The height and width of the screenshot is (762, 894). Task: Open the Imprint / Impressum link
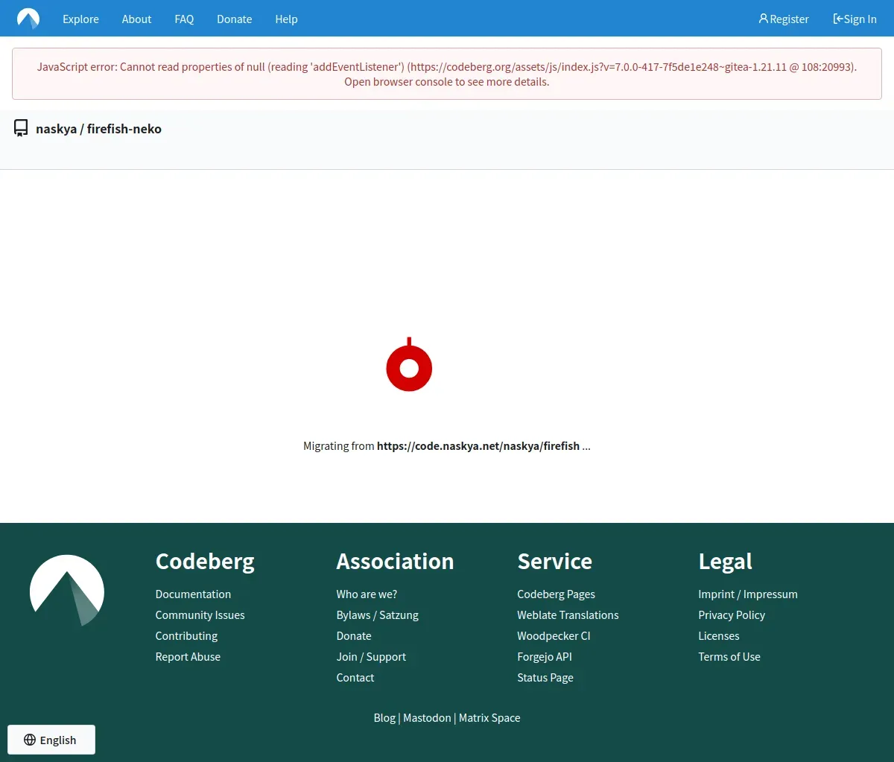coord(748,594)
